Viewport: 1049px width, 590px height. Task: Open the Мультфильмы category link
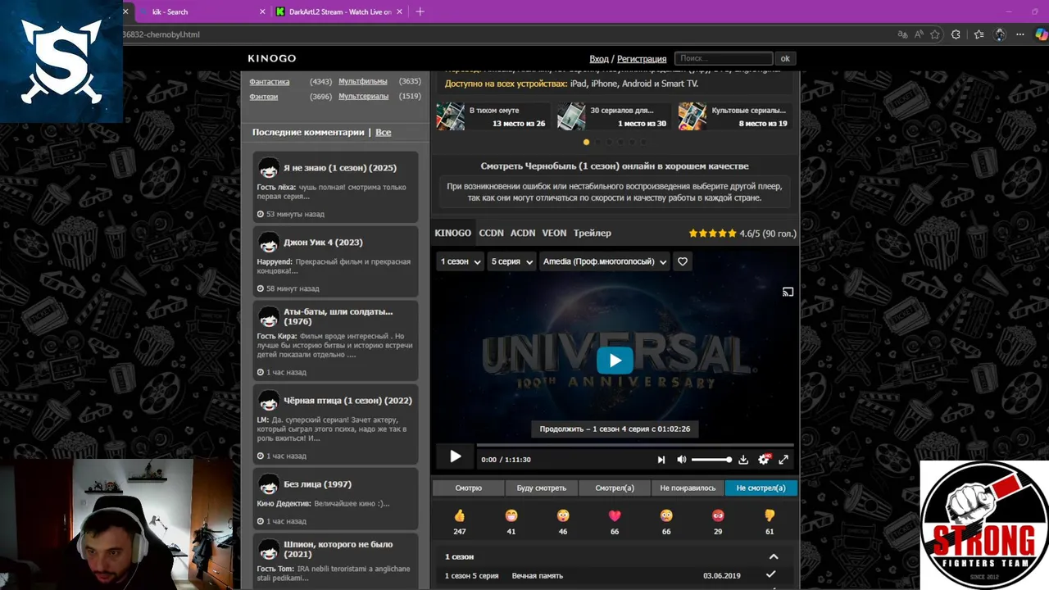(x=363, y=82)
